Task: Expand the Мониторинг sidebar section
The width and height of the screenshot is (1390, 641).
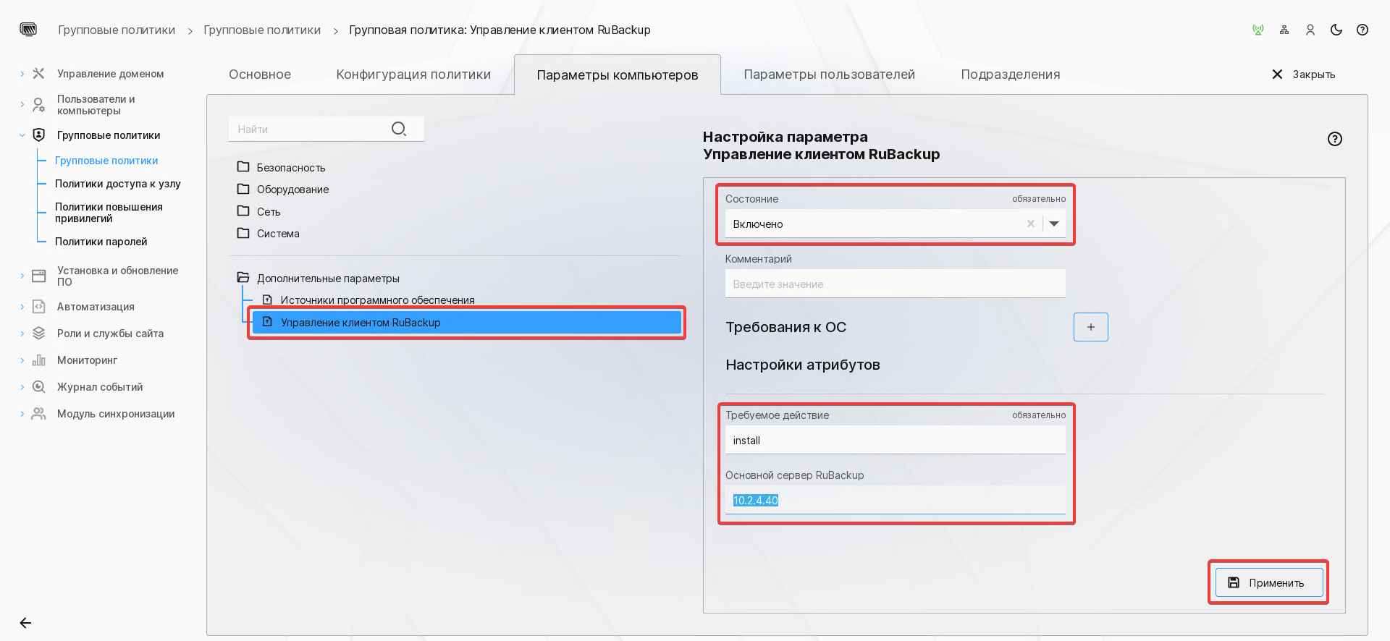Action: (22, 360)
